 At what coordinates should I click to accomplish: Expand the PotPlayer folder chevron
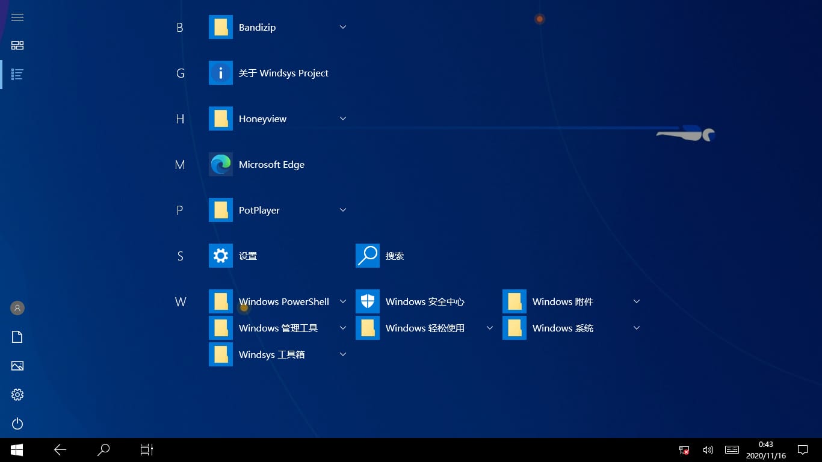[343, 210]
